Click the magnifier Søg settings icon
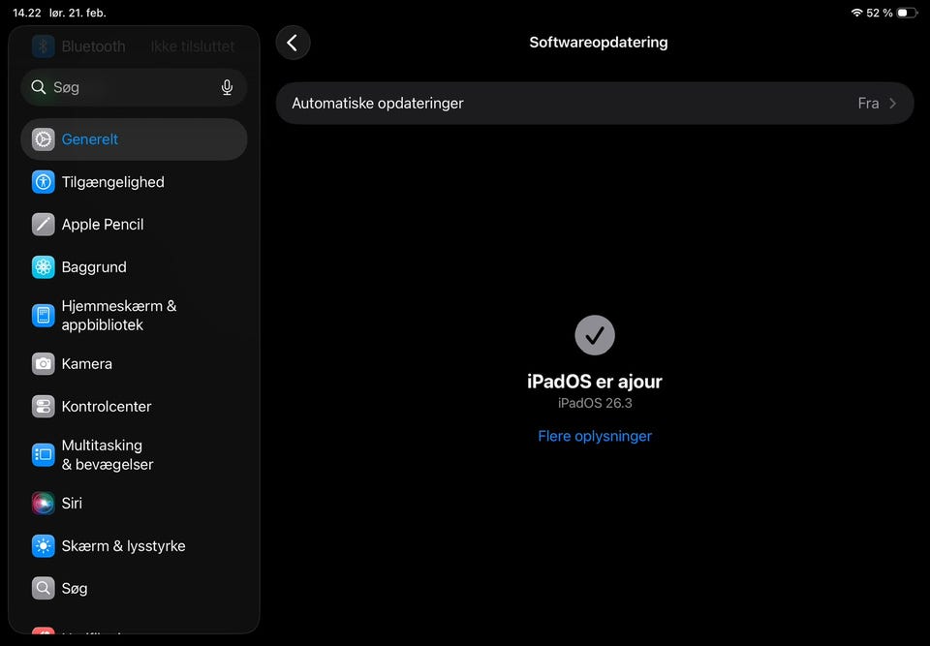Viewport: 930px width, 646px height. (x=44, y=589)
